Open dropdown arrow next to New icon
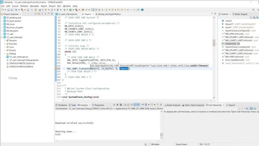259x146 pixels. (5, 10)
